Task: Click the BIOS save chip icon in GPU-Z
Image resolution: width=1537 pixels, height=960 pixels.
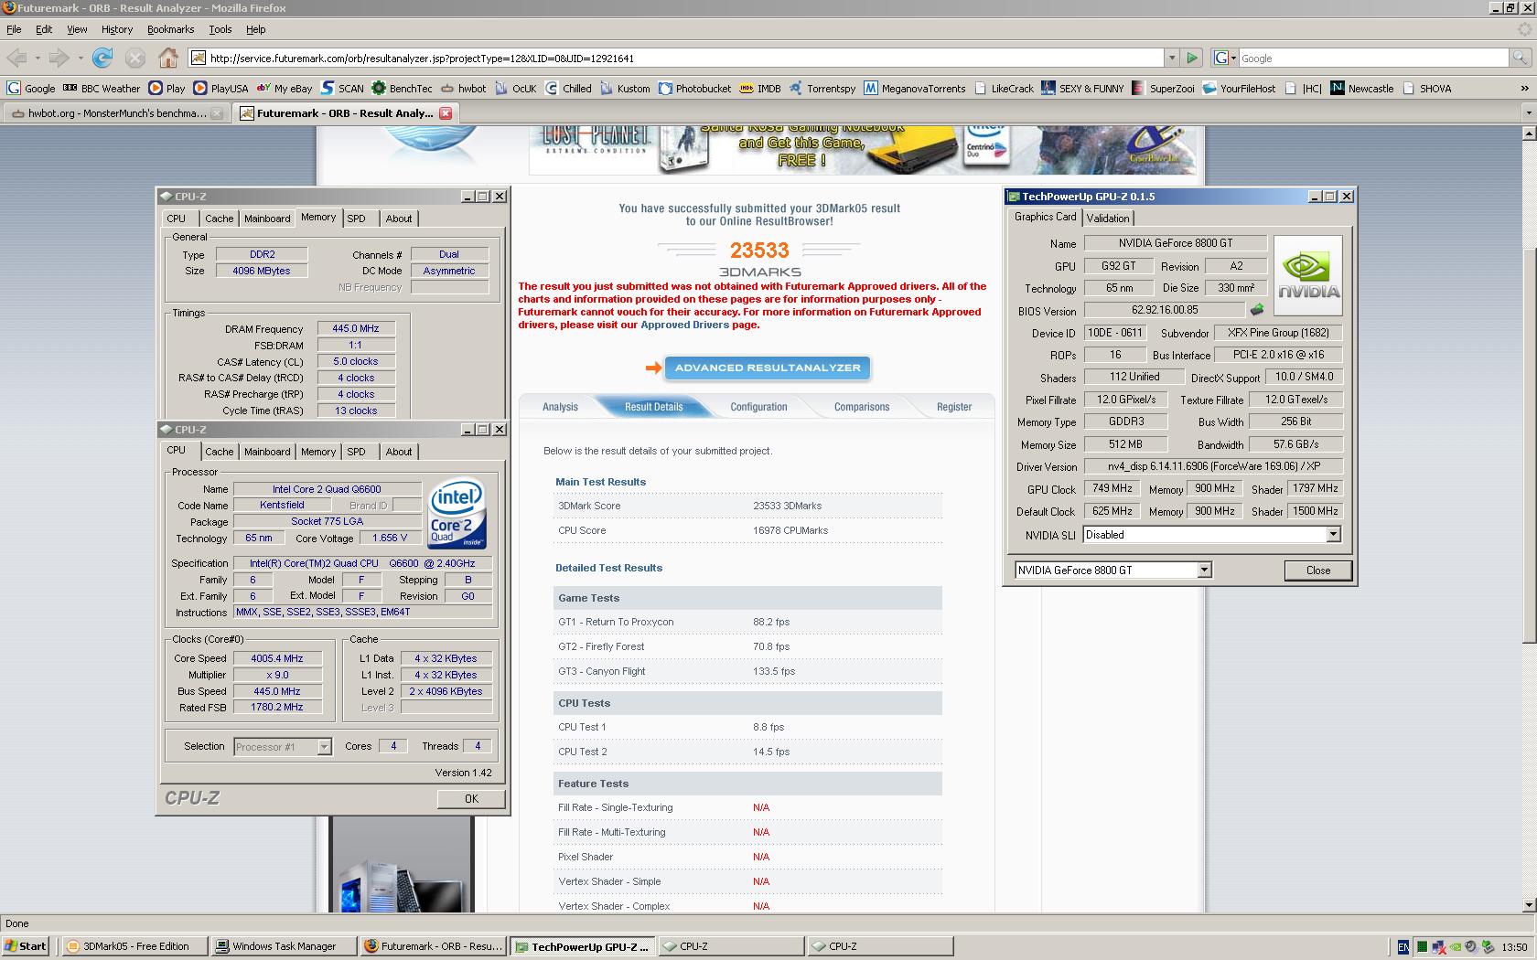Action: (1257, 310)
